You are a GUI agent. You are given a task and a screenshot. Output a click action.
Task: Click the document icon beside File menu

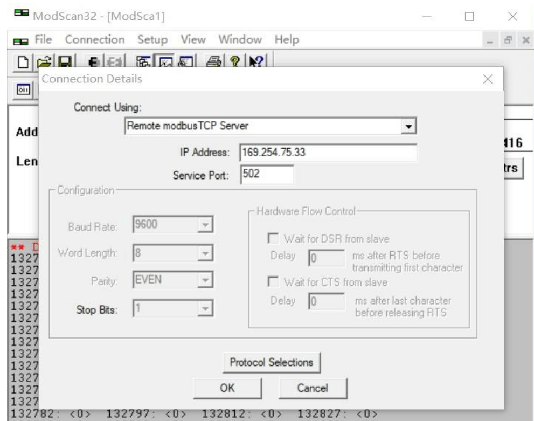[21, 42]
